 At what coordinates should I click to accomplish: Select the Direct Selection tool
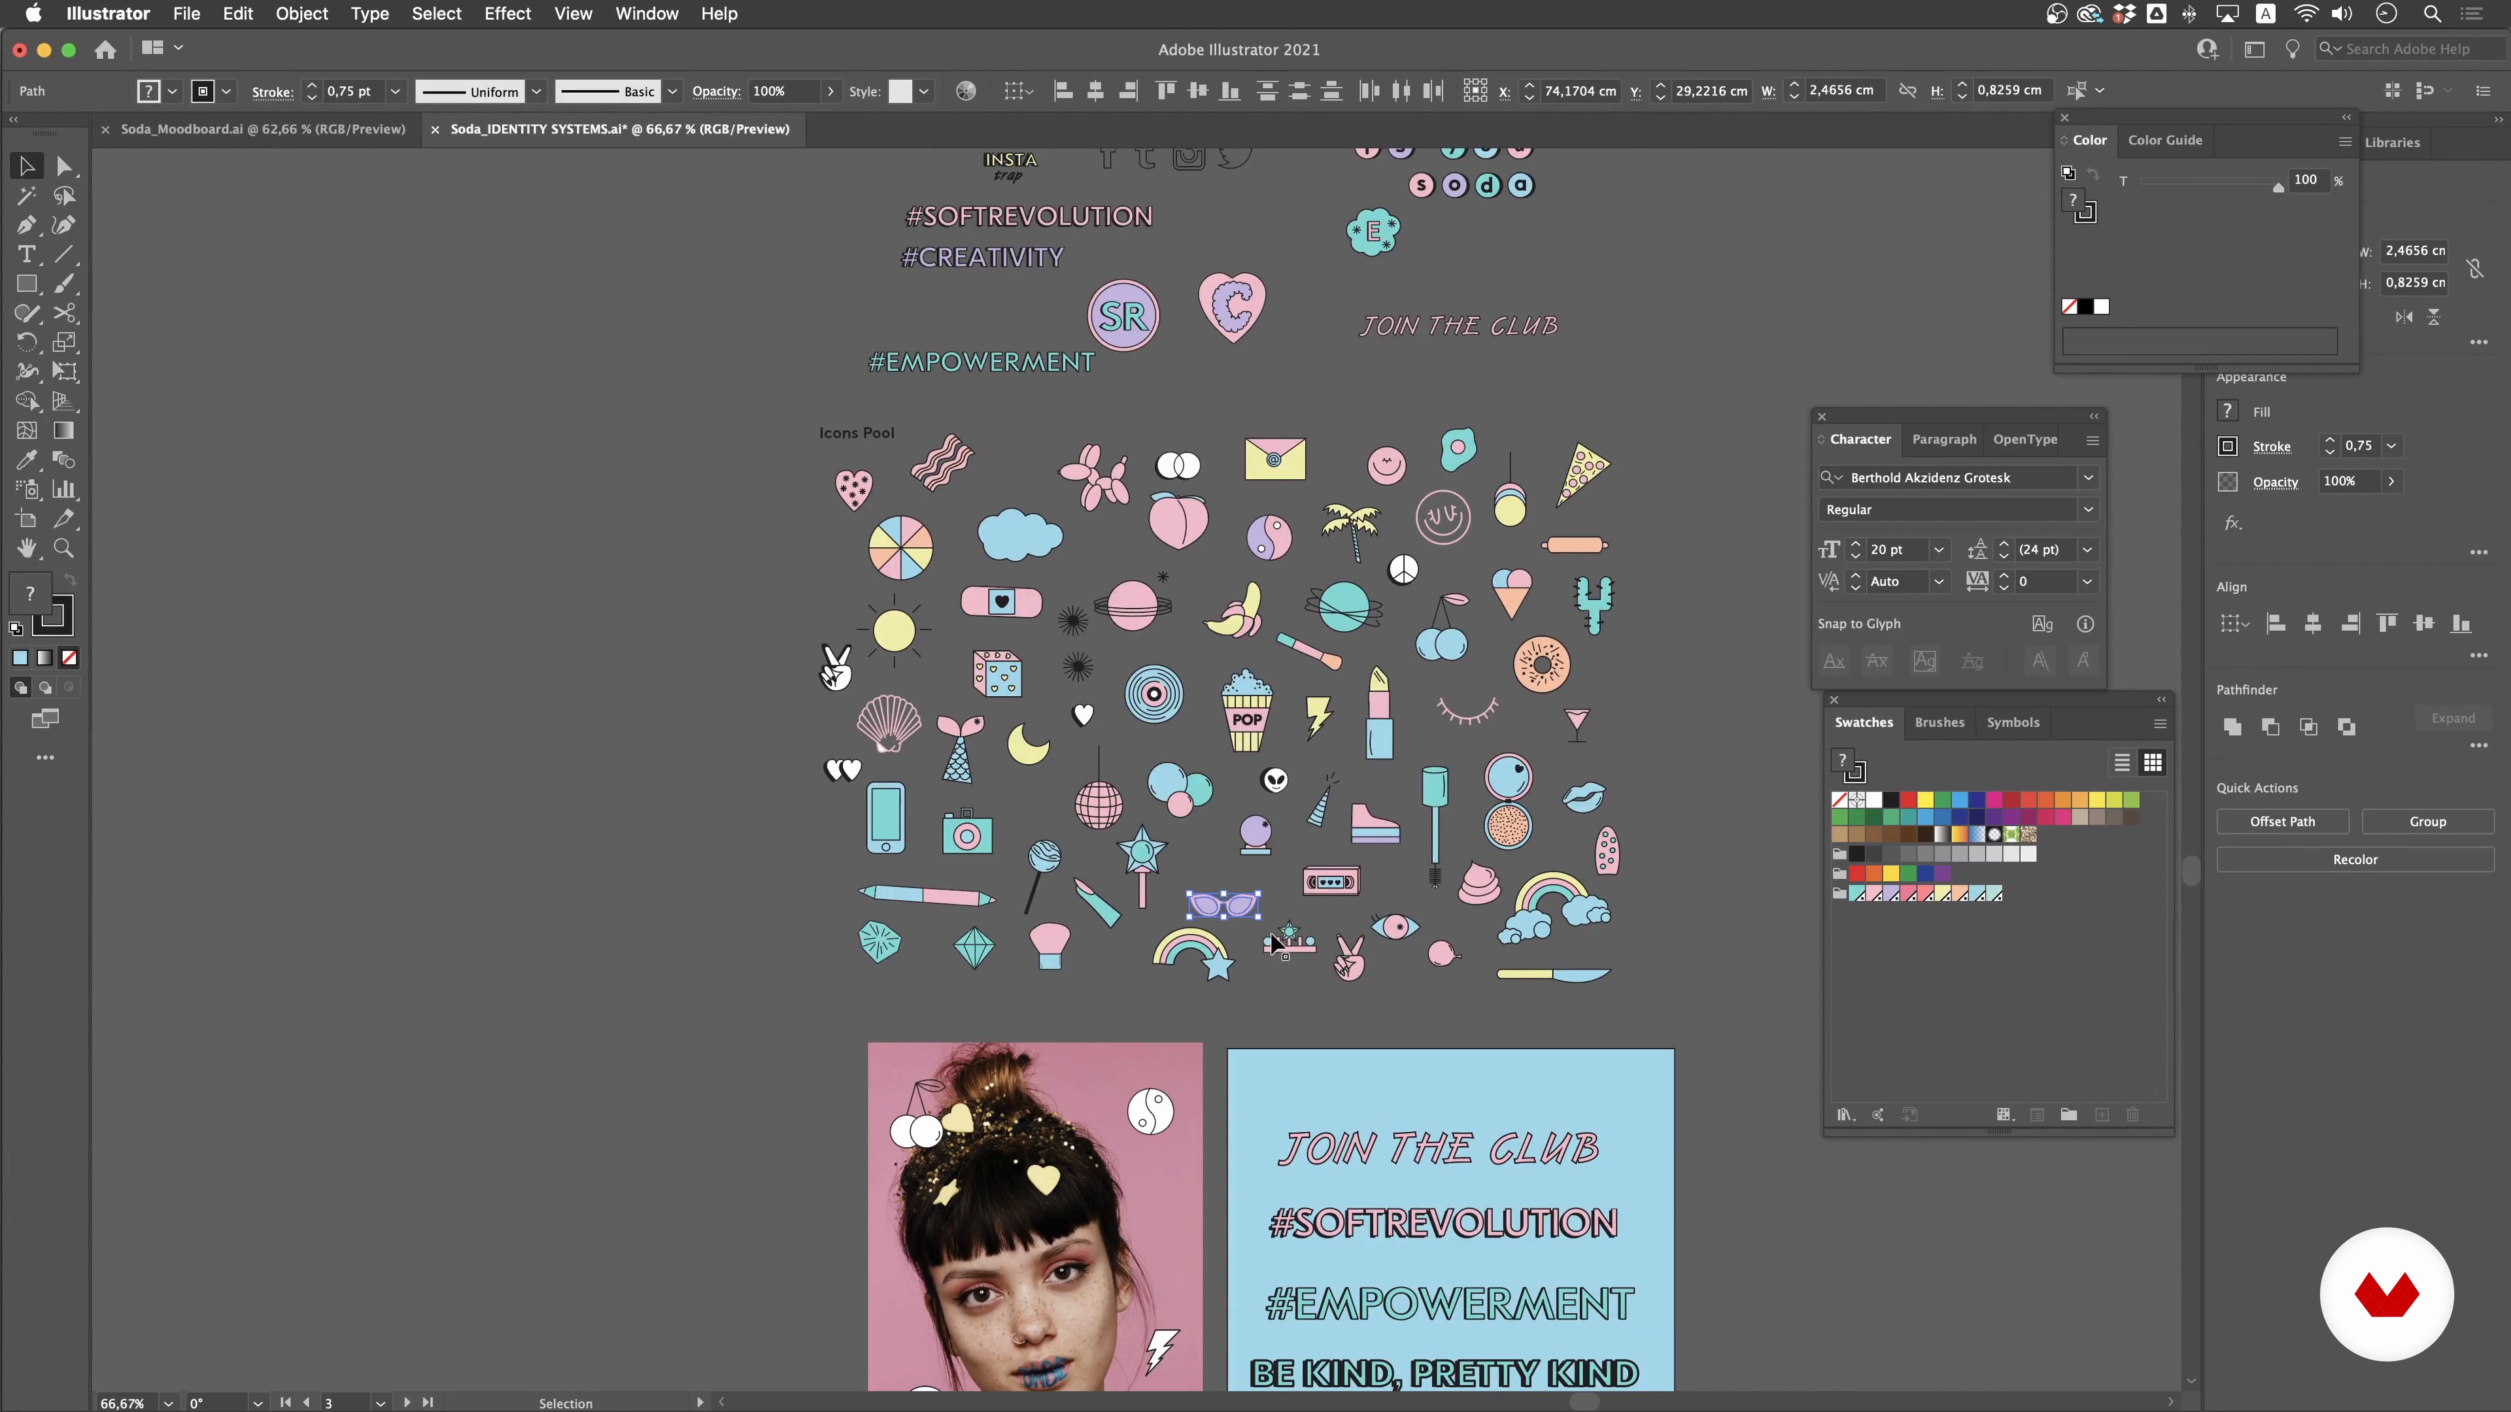tap(64, 167)
